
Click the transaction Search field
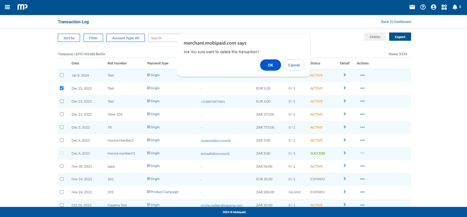[x=163, y=38]
